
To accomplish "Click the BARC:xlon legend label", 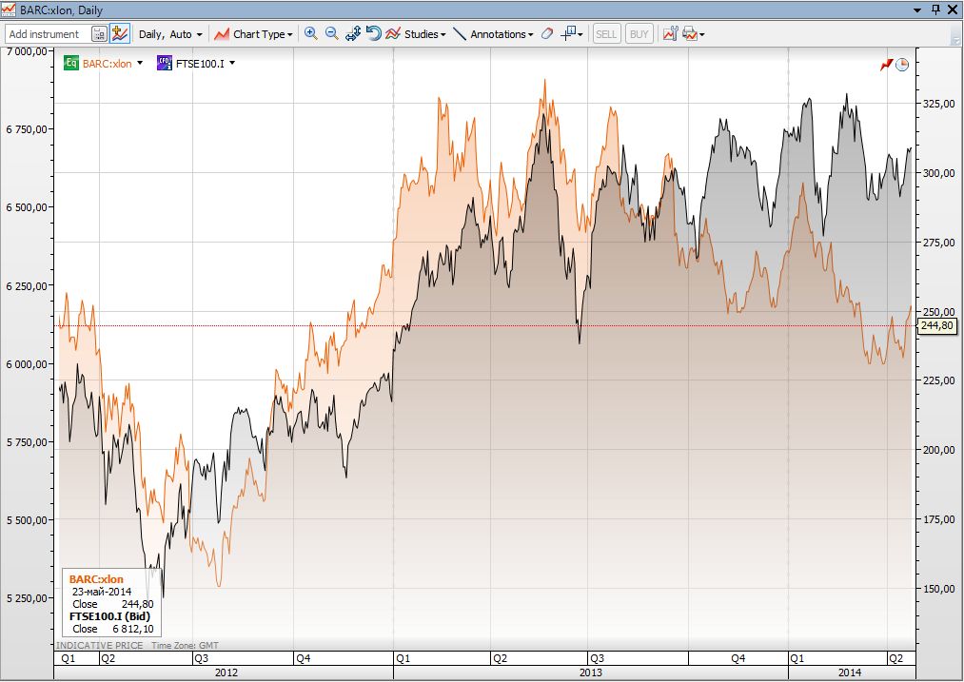I will click(107, 64).
